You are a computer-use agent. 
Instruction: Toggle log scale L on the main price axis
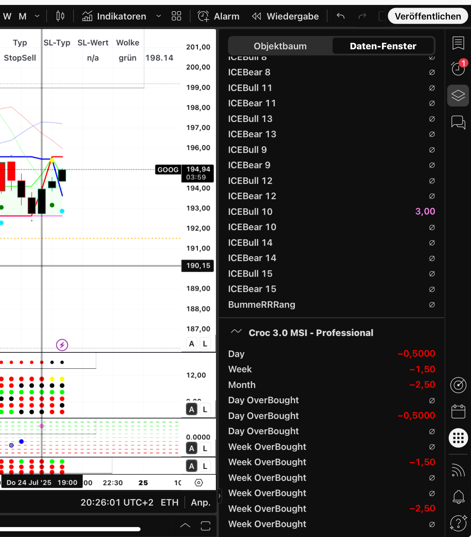[205, 344]
